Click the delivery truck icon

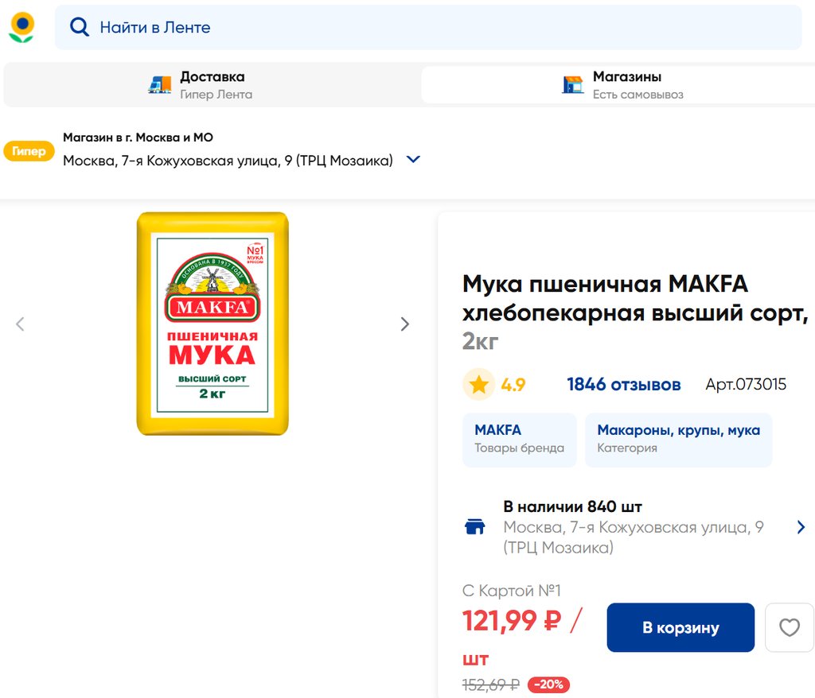160,85
